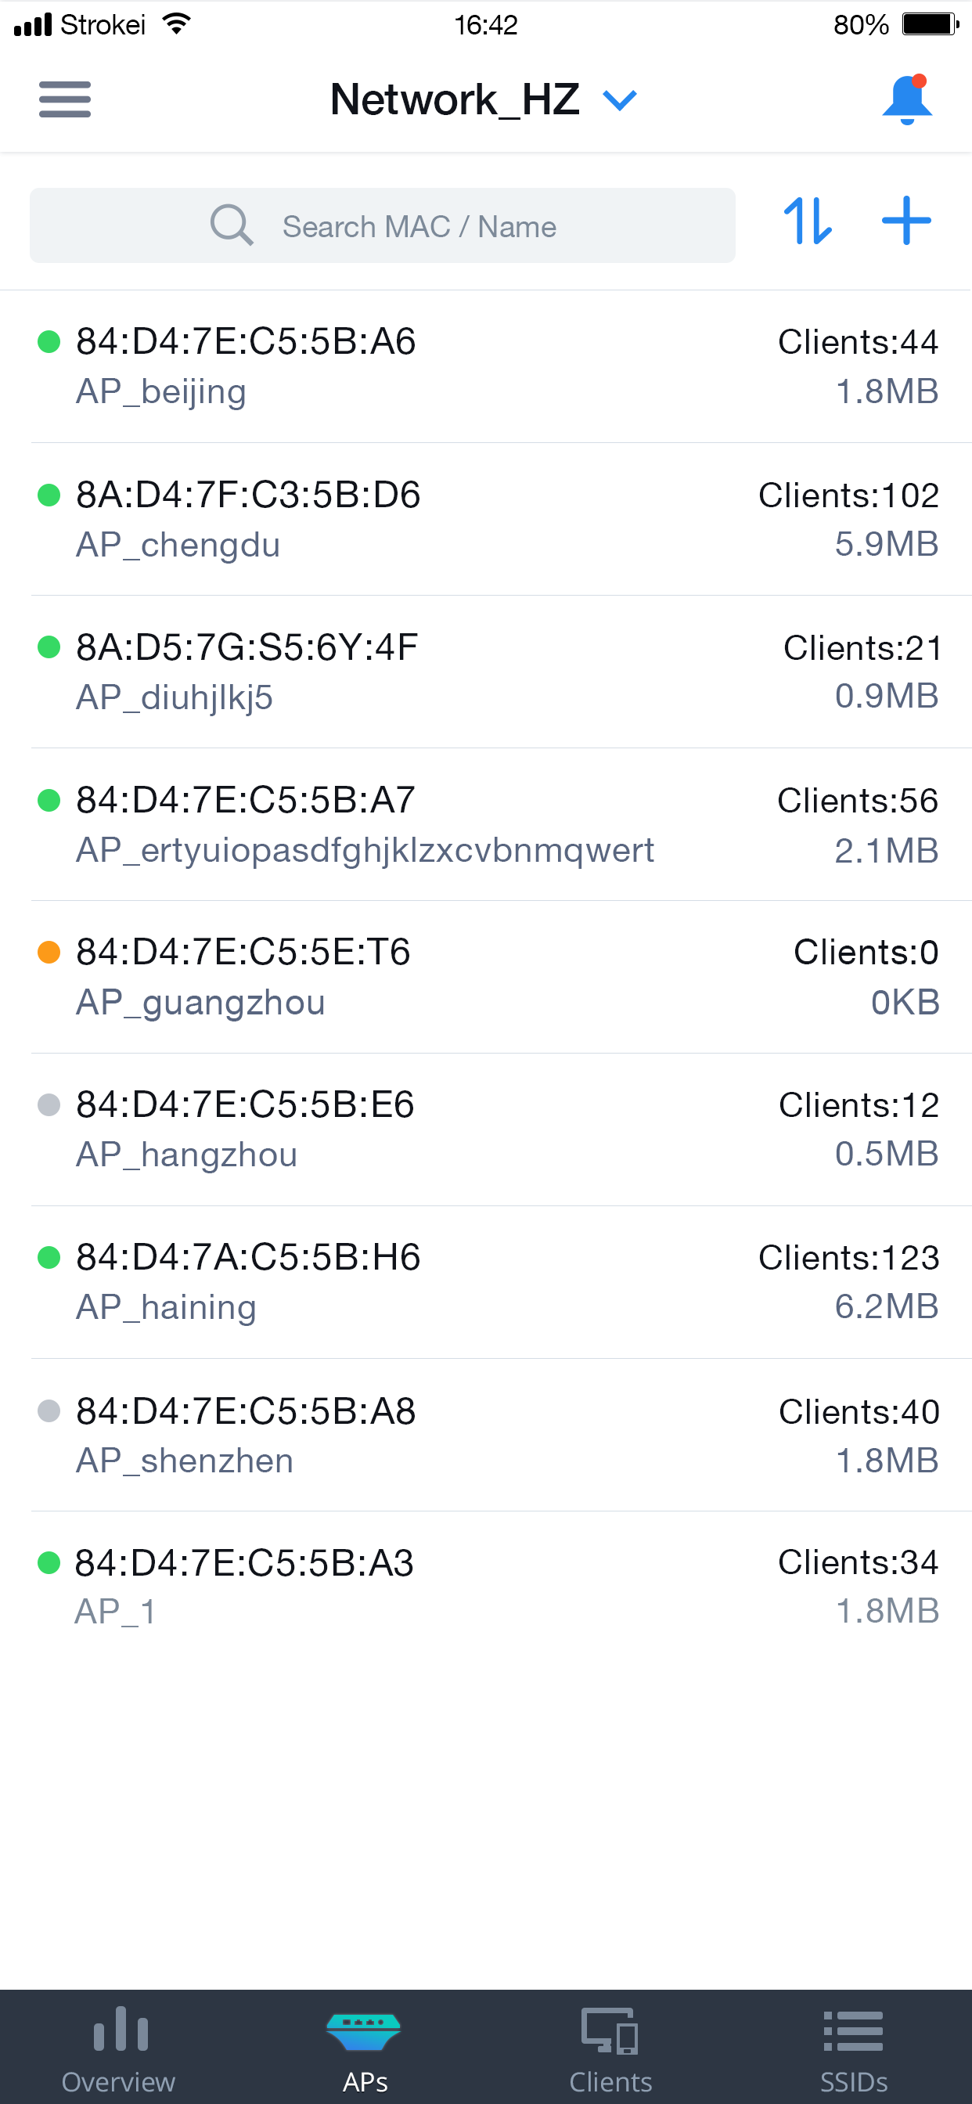Tap the orange status dot of AP_guangzhou
Viewport: 972px width, 2104px height.
pyautogui.click(x=49, y=953)
